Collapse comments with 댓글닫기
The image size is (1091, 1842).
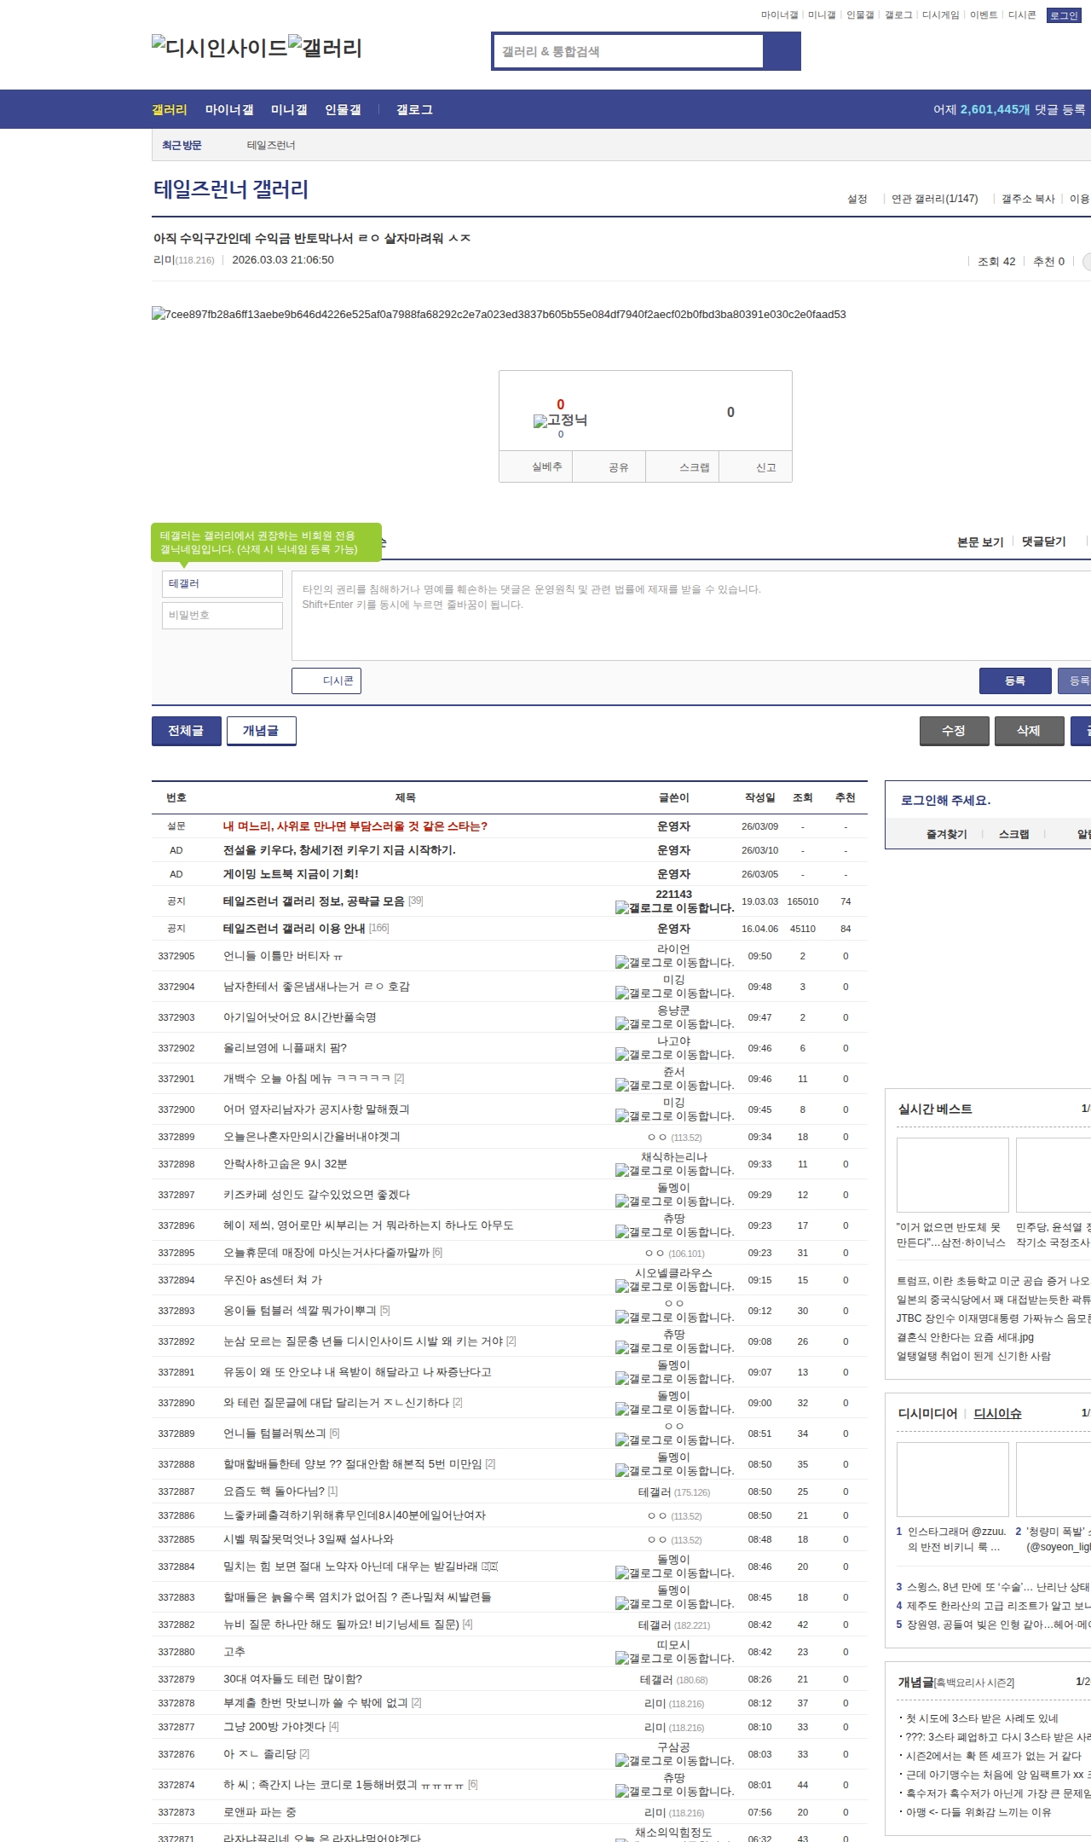[1043, 542]
